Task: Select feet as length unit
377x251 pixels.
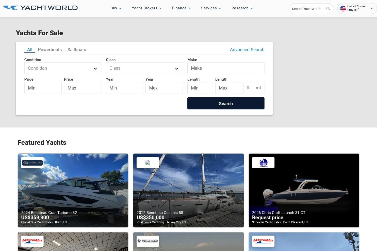Action: pos(248,88)
